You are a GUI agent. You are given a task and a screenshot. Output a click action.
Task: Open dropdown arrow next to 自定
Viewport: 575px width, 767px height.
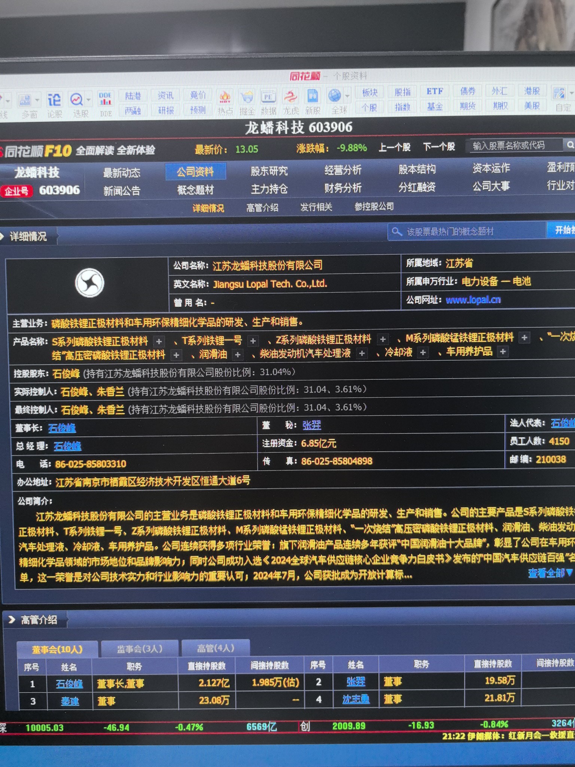(572, 93)
